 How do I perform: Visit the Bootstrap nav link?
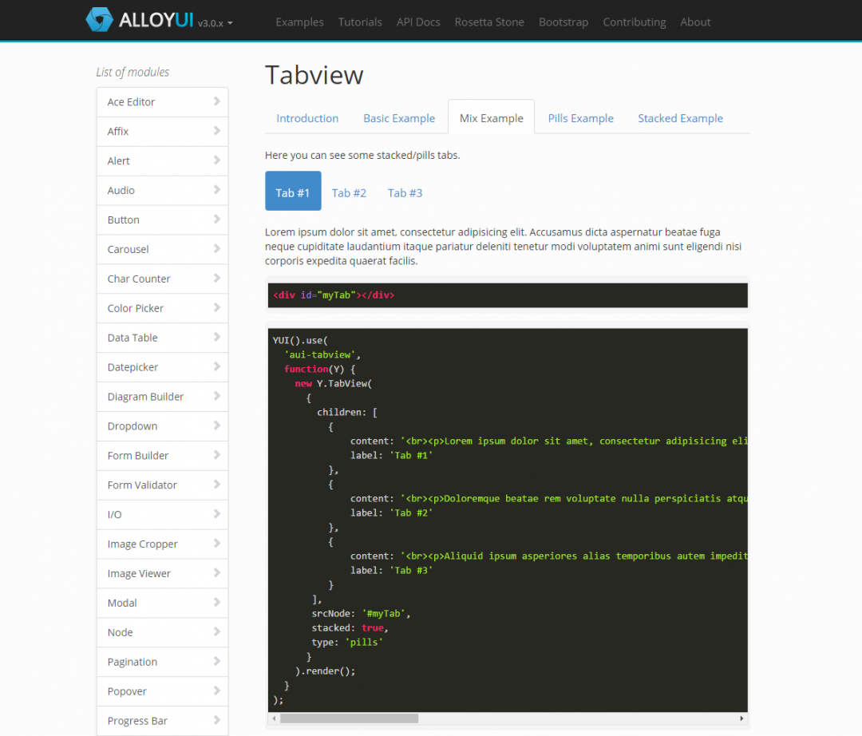(563, 22)
